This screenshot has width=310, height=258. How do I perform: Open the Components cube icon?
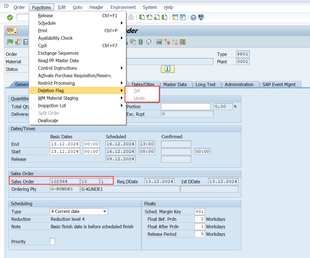click(149, 42)
